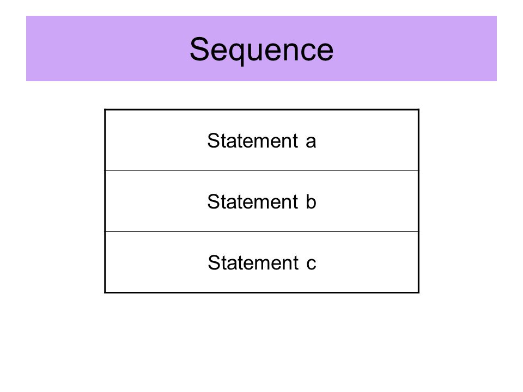
Task: Click the divider line between Statement a and b
Action: pos(261,170)
